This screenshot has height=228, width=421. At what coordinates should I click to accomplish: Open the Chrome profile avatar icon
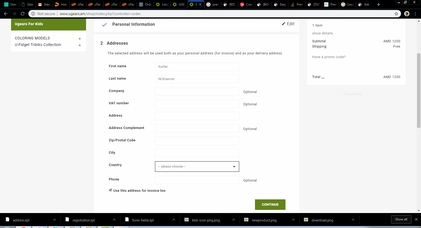pos(407,14)
